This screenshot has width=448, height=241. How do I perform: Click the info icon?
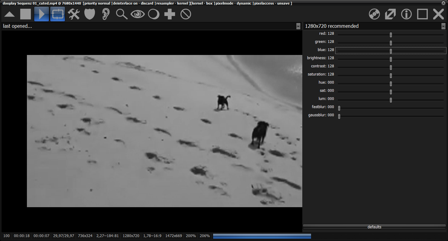pyautogui.click(x=406, y=14)
